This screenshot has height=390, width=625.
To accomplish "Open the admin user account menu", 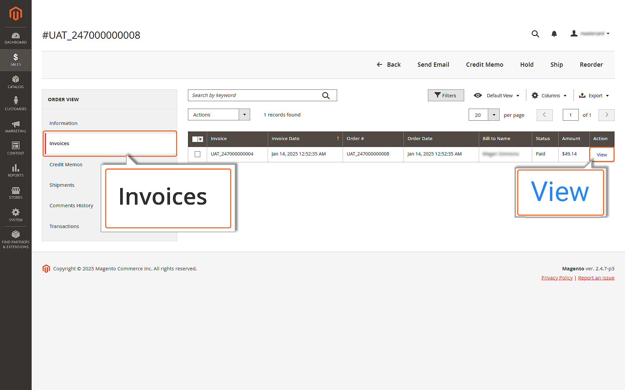I will pos(590,34).
